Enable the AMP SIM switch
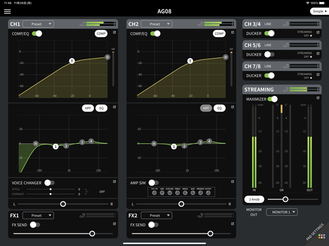This screenshot has width=329, height=246. (x=154, y=183)
